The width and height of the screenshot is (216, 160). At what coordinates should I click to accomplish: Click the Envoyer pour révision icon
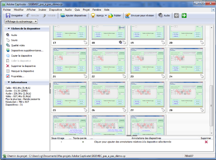pos(128,15)
